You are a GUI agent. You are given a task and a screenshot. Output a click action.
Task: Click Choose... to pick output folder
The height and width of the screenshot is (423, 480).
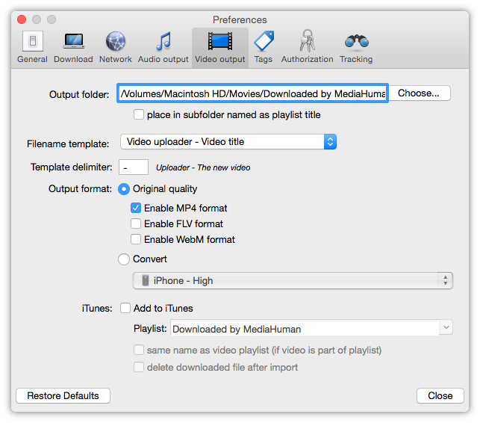pyautogui.click(x=419, y=93)
